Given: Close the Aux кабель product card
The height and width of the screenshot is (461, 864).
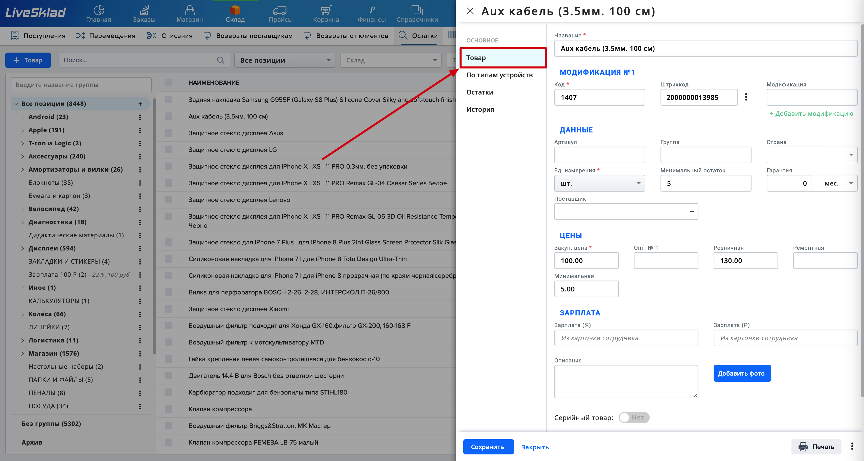Looking at the screenshot, I should [470, 11].
